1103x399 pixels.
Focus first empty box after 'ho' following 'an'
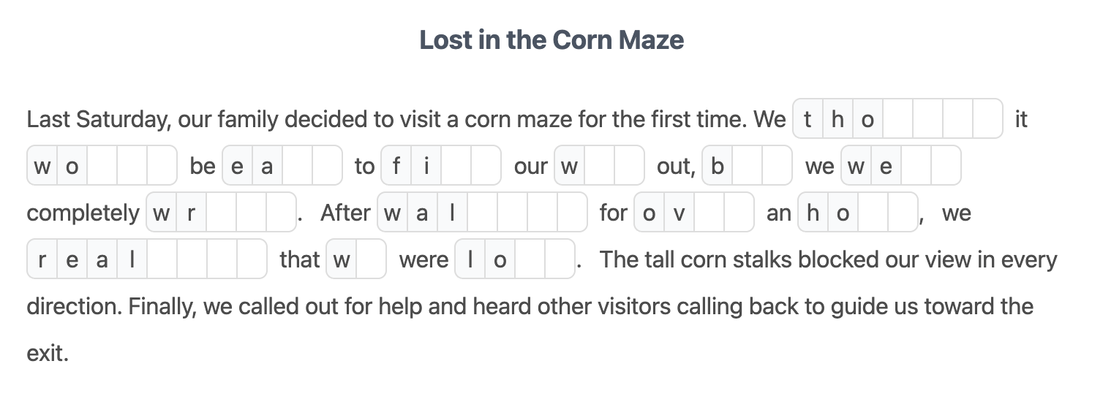873,213
